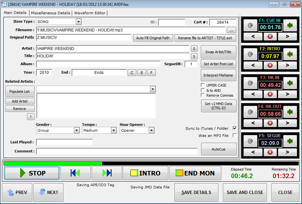Click the Year field showing 2010

[44, 73]
